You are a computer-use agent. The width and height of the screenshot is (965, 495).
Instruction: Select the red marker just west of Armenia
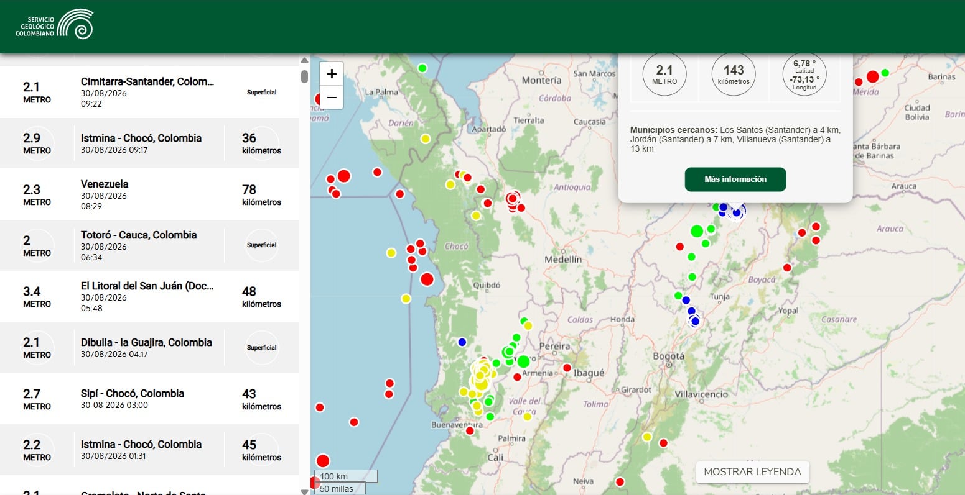[517, 377]
